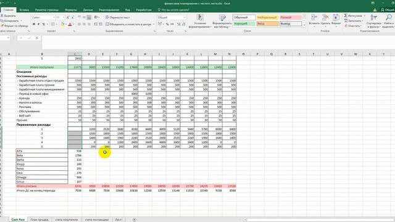This screenshot has height=222, width=395.
Task: Decrease font size with the small A
Action: click(73, 17)
